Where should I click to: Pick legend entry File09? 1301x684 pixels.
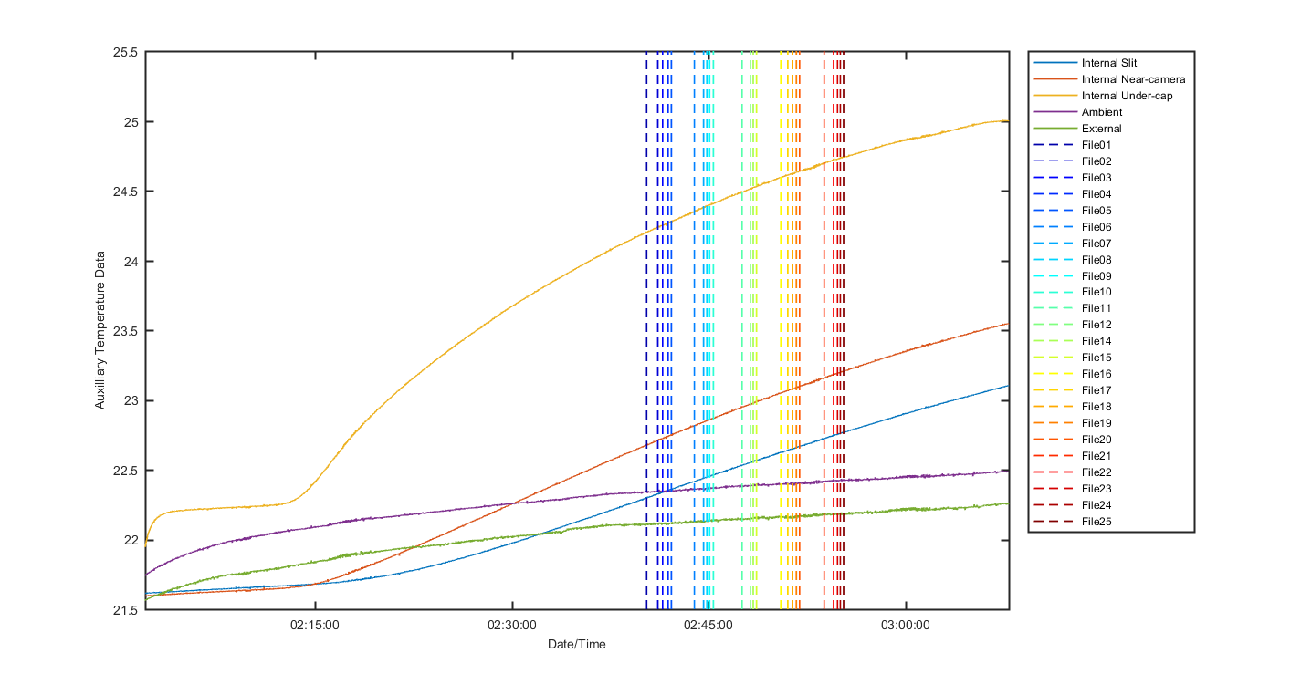coord(1096,276)
